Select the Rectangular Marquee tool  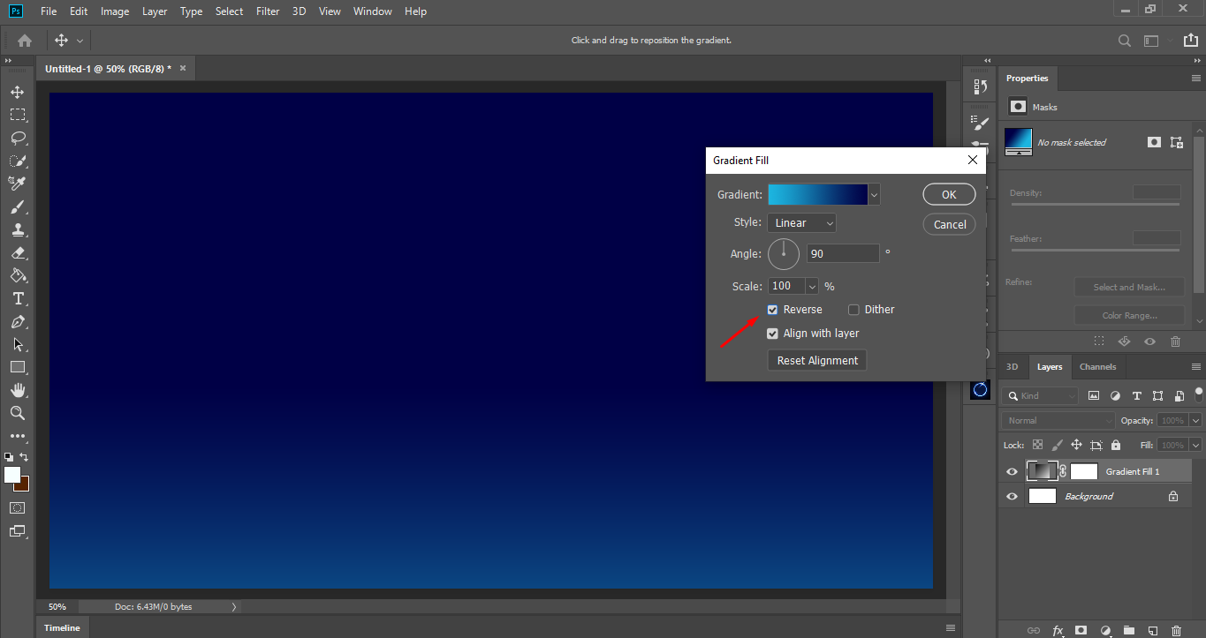[x=18, y=115]
